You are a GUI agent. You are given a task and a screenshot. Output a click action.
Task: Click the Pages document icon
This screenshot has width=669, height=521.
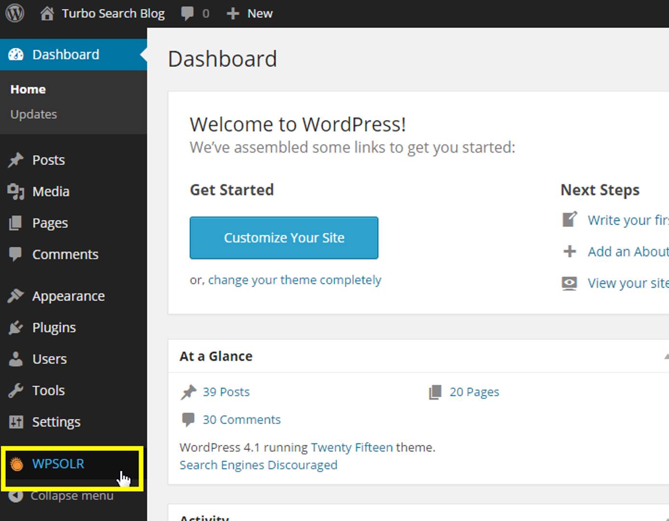16,223
